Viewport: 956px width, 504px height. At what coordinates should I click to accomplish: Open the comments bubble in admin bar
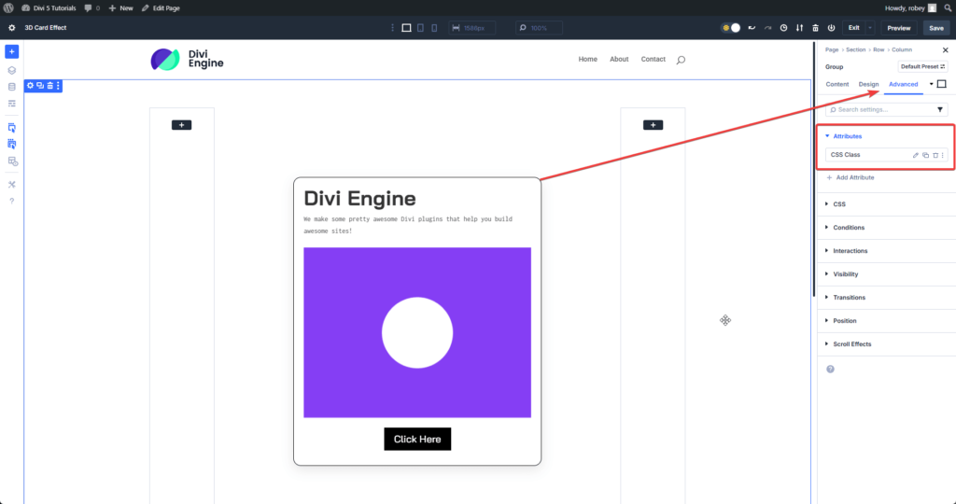[92, 7]
